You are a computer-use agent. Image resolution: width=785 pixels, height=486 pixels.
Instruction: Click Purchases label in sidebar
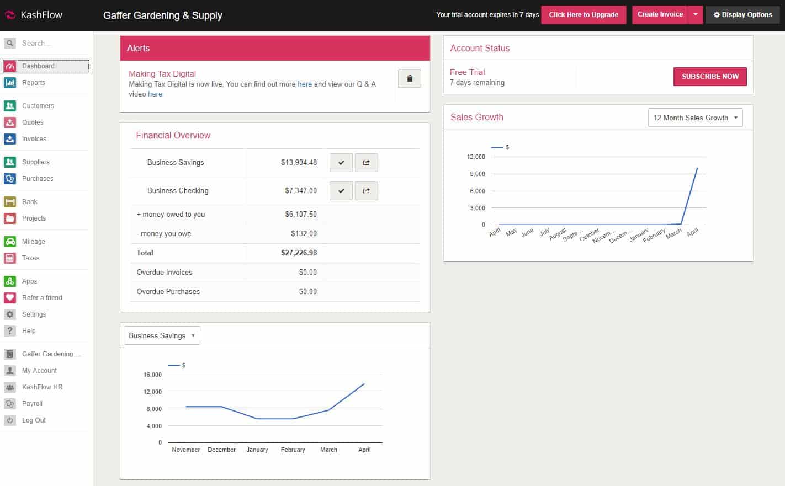pos(38,179)
